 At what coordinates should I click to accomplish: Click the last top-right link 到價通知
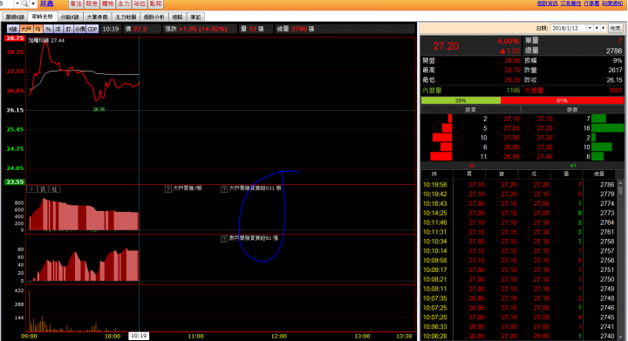(x=612, y=3)
